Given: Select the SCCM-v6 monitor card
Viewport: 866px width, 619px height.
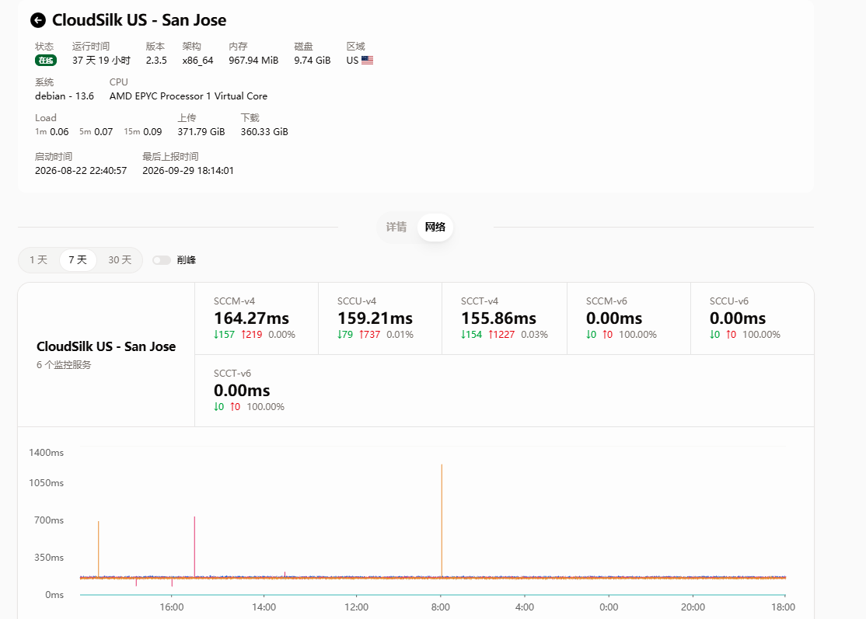Looking at the screenshot, I should [629, 318].
